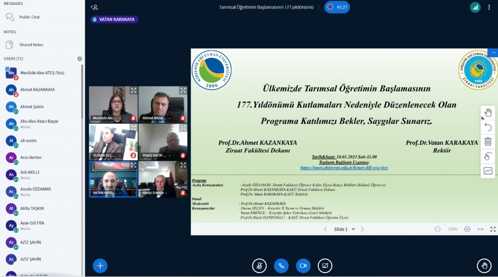Open the users list settings gear
This screenshot has width=498, height=277.
click(80, 59)
